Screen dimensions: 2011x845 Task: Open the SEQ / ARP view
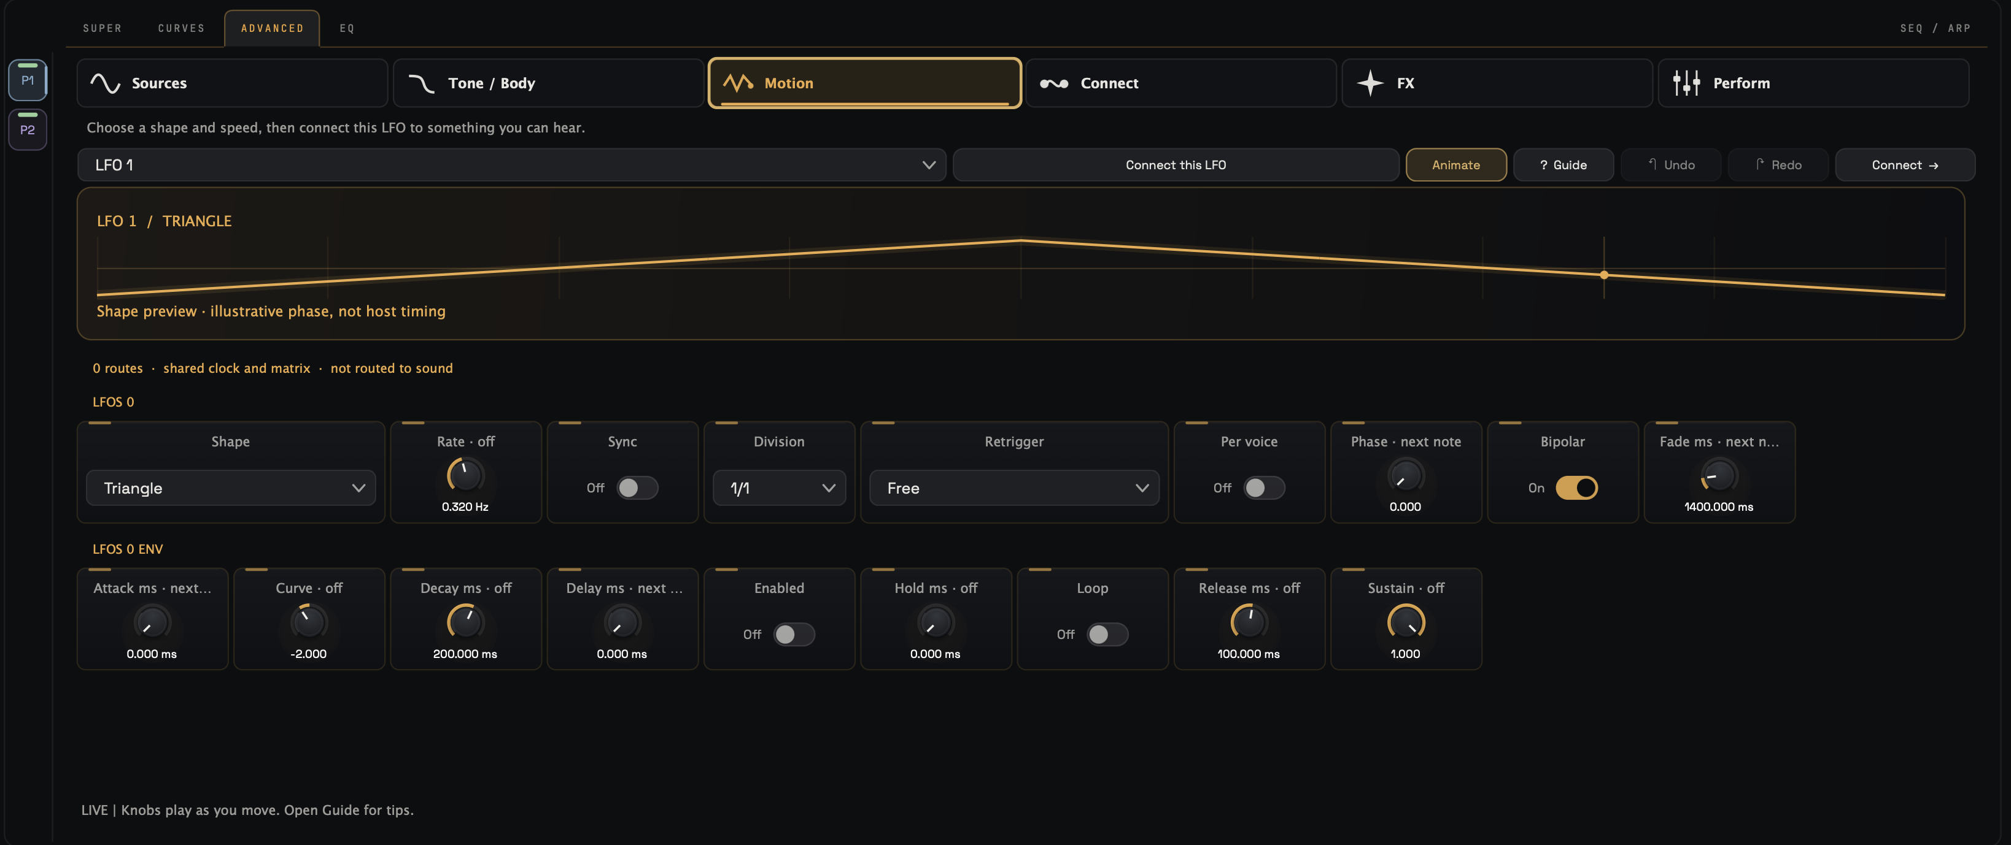(1935, 28)
